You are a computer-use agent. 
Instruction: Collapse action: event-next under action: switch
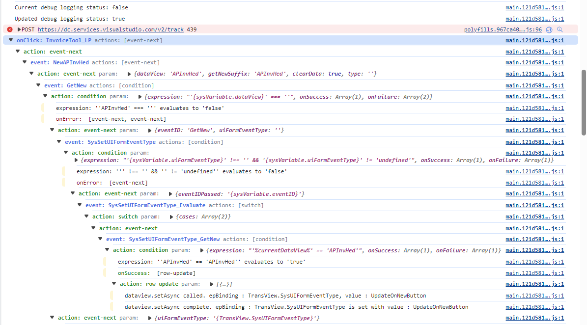[x=93, y=227]
